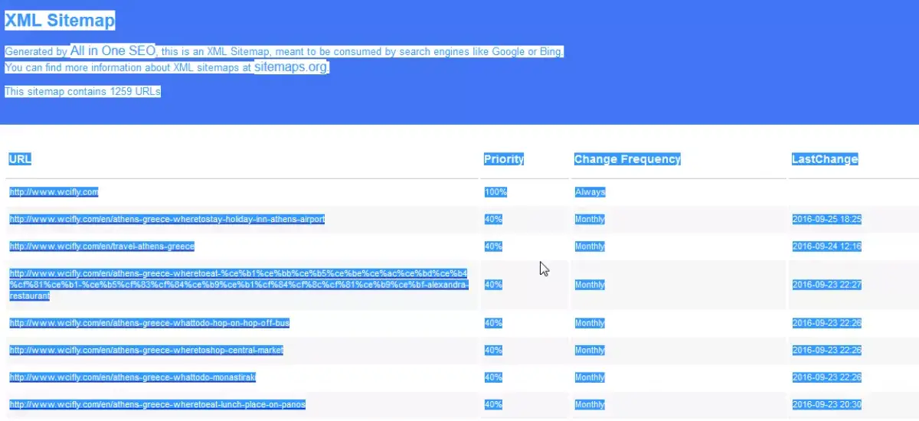919x421 pixels.
Task: Open the alexandra-restaurant multi-line URL
Action: (237, 284)
